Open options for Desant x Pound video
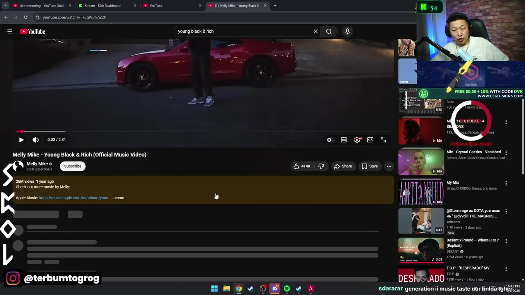This screenshot has width=525, height=295. coord(506,241)
